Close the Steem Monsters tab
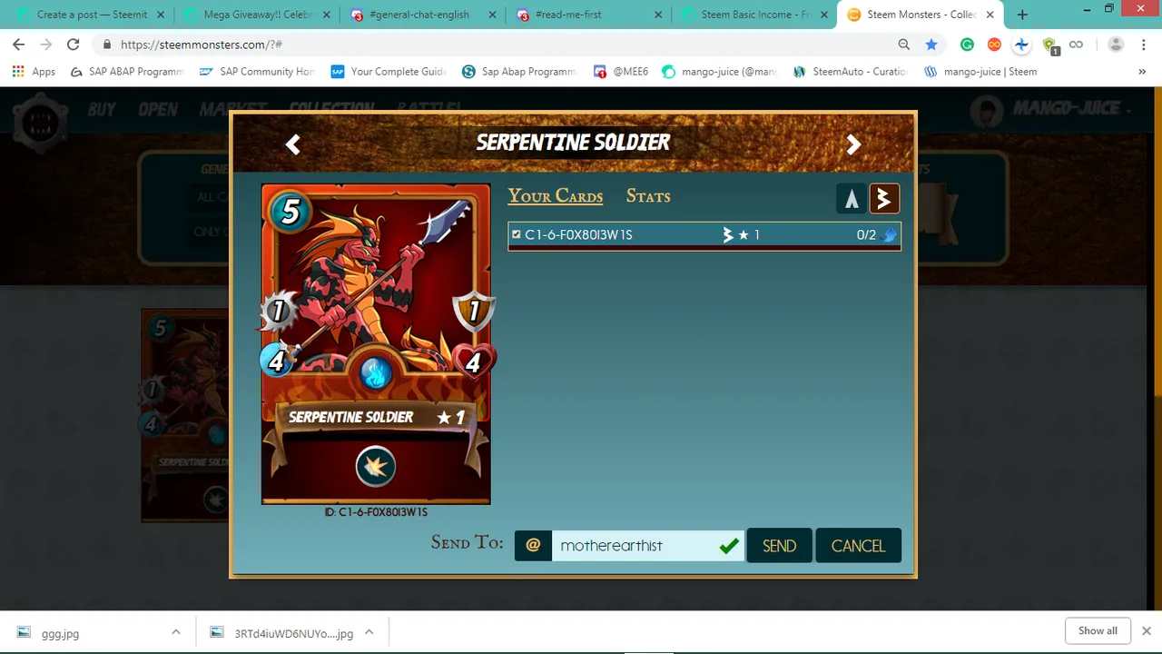Image resolution: width=1162 pixels, height=654 pixels. [990, 15]
